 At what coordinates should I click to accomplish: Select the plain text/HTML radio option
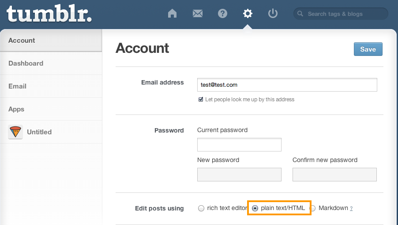[255, 208]
